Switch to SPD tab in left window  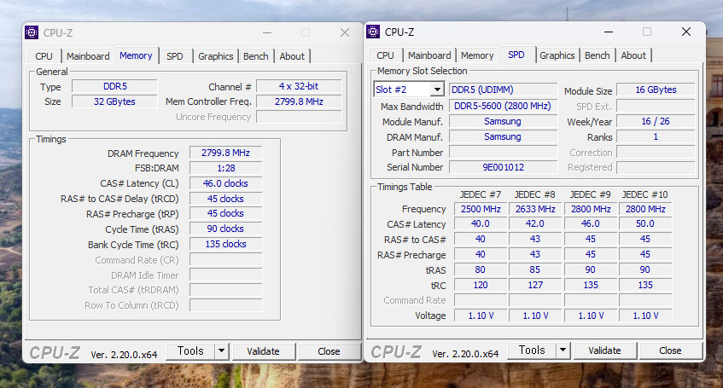175,56
